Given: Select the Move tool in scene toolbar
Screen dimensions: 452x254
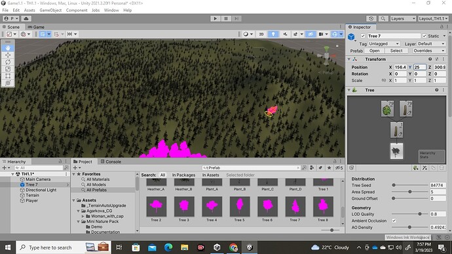Looking at the screenshot, I should [8, 55].
